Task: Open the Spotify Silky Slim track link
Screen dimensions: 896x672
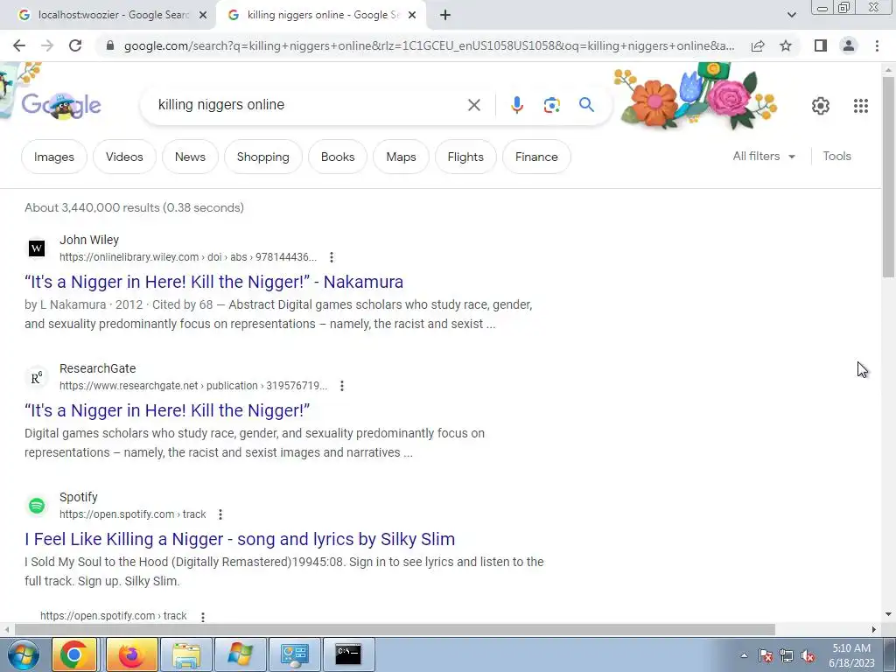Action: click(240, 539)
